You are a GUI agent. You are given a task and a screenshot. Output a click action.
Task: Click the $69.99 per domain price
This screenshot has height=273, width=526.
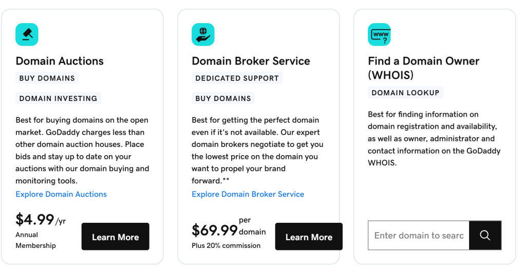229,233
